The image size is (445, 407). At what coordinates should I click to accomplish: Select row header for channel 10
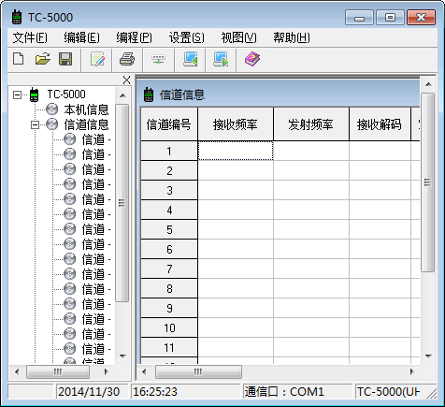point(169,327)
